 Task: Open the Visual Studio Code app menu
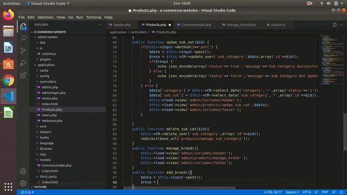[48, 3]
